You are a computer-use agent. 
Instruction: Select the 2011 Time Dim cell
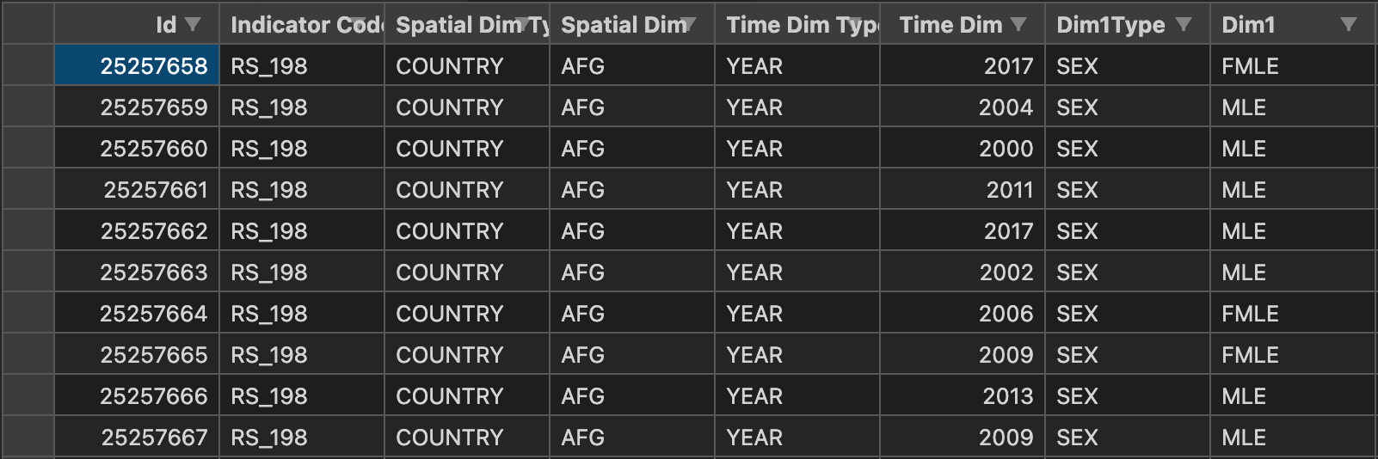(963, 189)
